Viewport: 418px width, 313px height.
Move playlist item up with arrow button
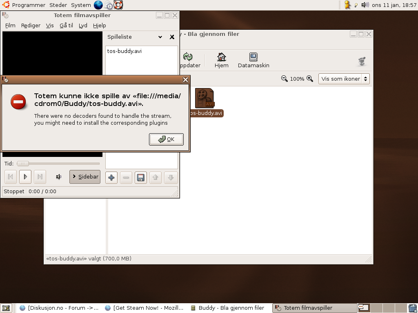coord(156,178)
